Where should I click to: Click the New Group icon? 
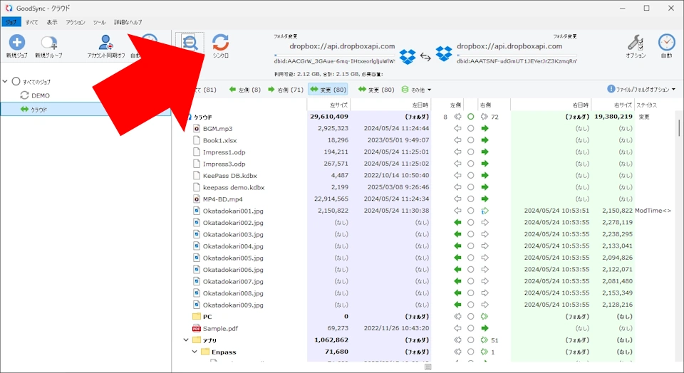tap(48, 43)
